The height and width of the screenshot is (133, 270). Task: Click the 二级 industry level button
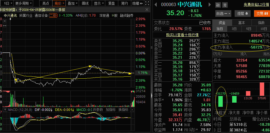tap(53, 15)
